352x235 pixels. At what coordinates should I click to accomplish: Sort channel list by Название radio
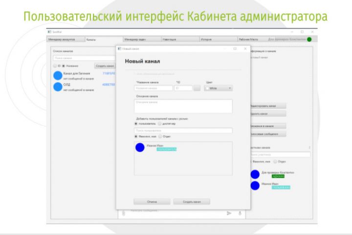pos(64,66)
